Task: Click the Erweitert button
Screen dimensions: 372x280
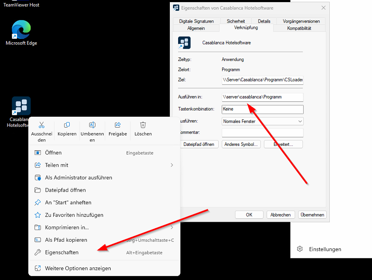Action: (x=283, y=144)
